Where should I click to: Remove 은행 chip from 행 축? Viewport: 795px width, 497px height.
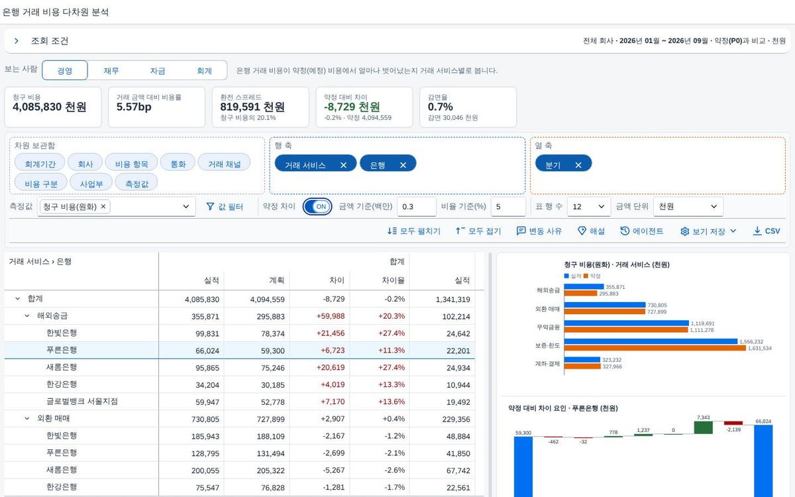(x=403, y=165)
